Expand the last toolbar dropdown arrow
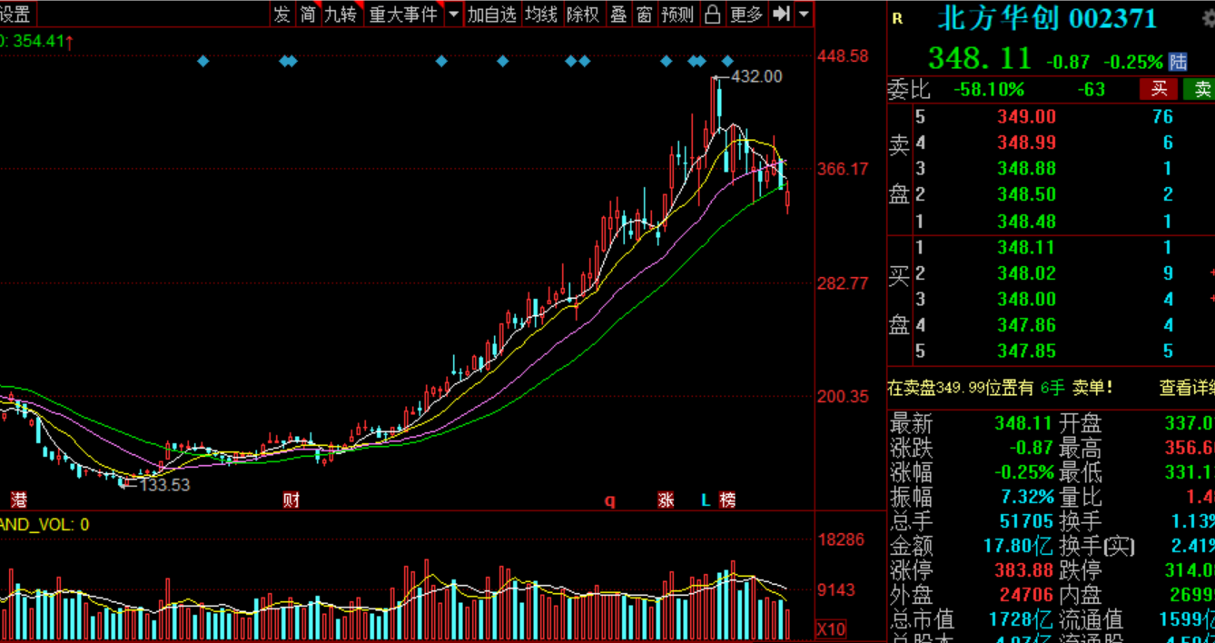 [x=804, y=14]
